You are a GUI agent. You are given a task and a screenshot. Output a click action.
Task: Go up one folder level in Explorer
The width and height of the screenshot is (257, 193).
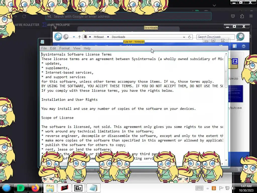[80, 37]
